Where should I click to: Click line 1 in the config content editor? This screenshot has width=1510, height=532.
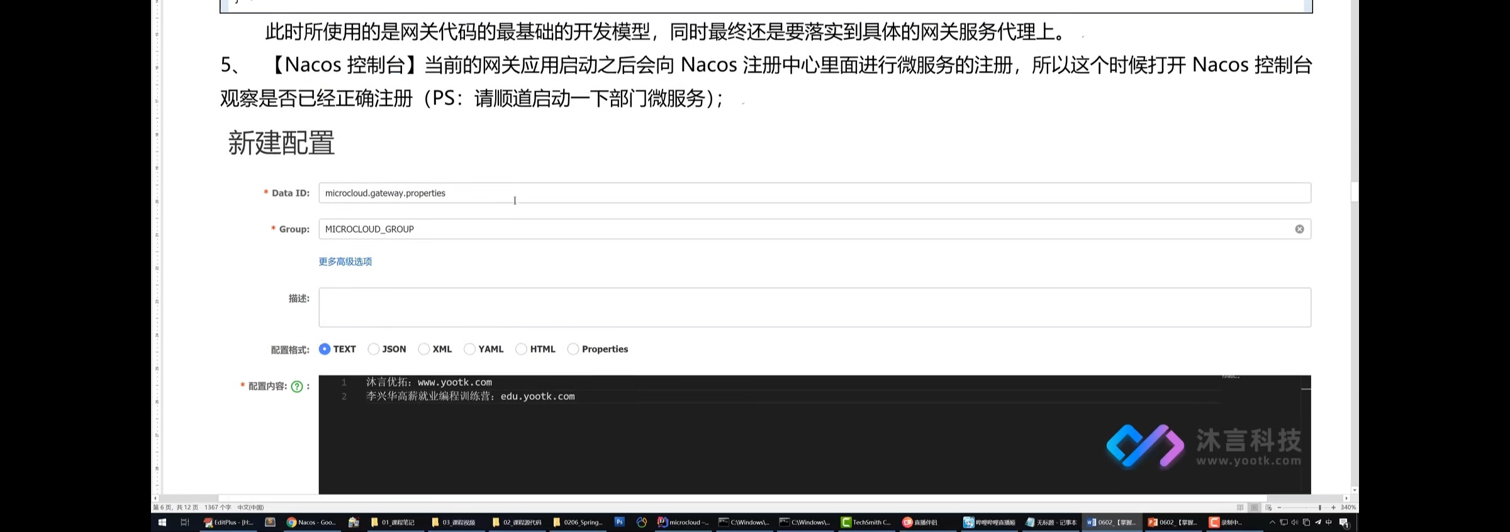(429, 382)
